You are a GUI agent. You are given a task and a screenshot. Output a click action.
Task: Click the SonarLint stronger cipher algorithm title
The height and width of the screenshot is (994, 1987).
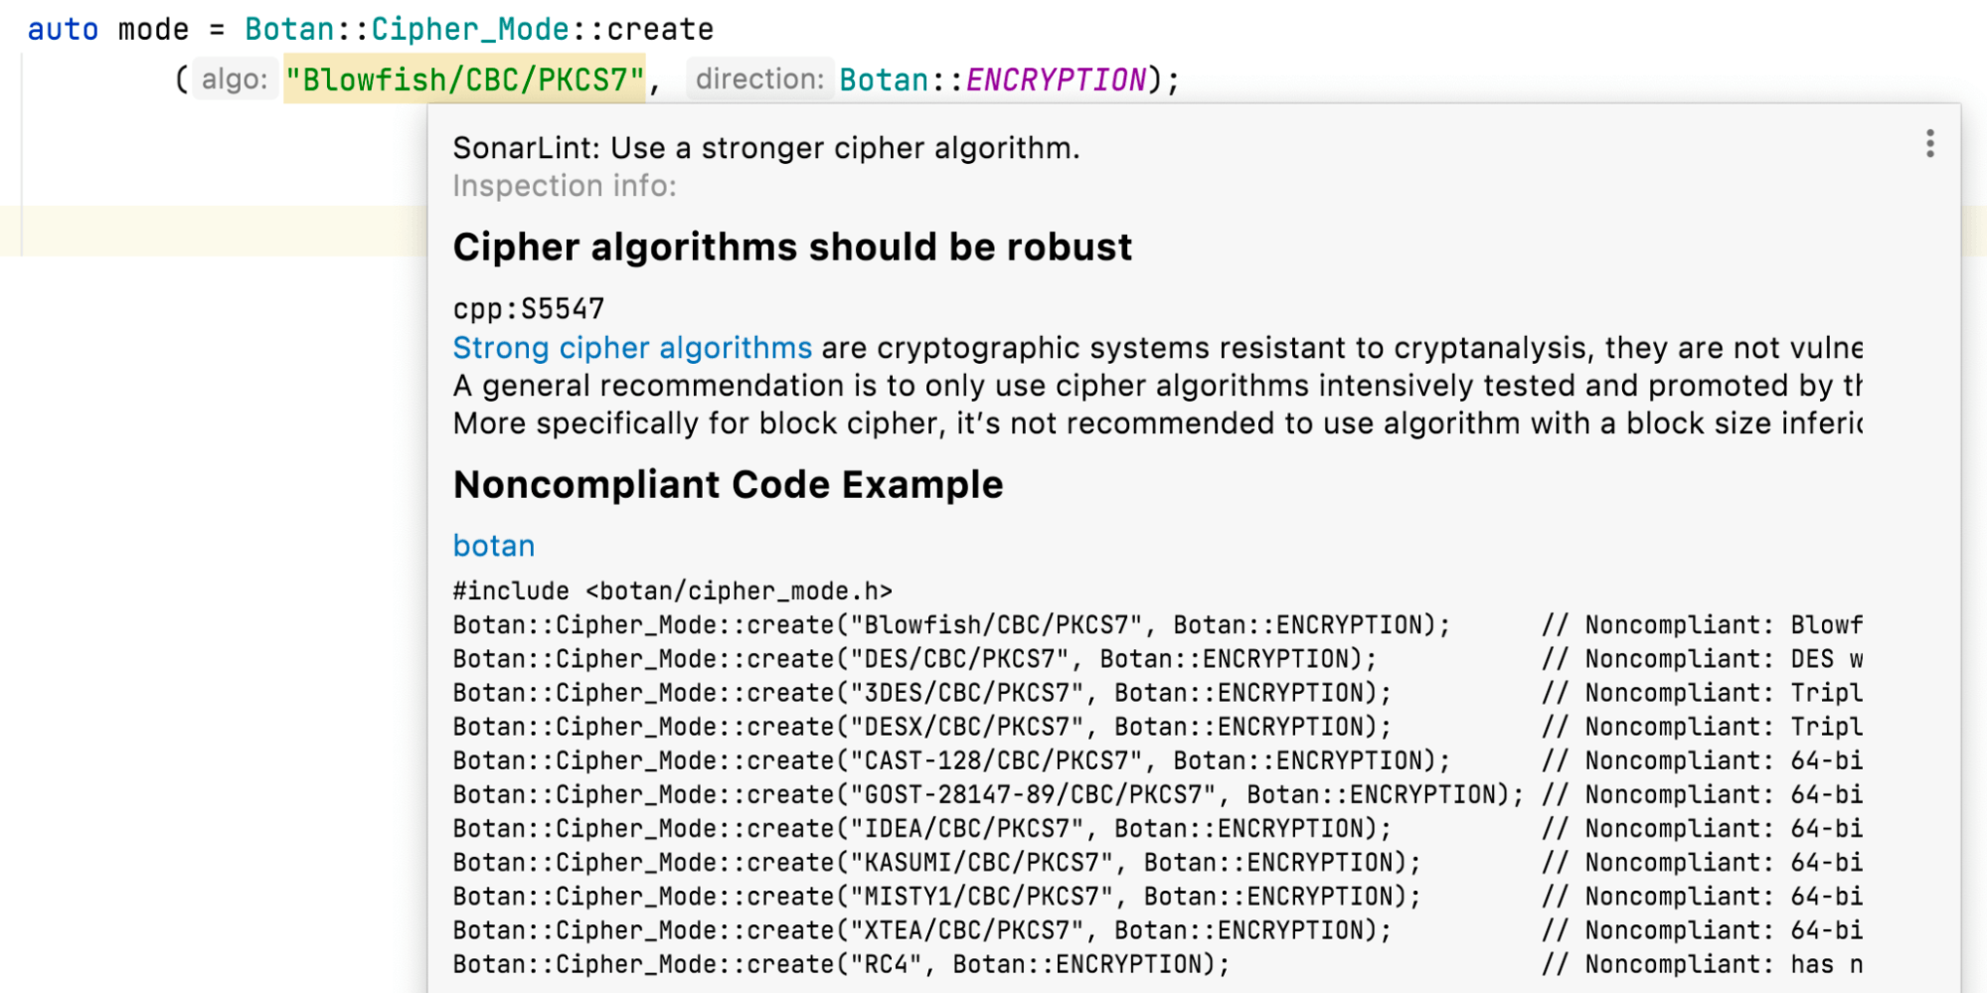pos(767,148)
